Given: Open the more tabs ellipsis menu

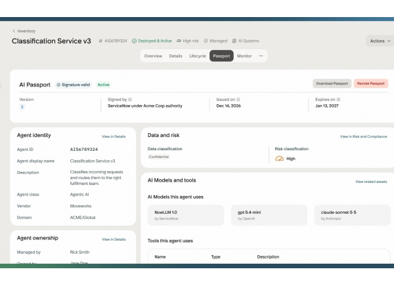Looking at the screenshot, I should click(261, 56).
